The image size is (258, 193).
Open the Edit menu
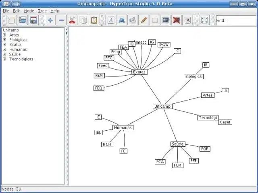pyautogui.click(x=16, y=11)
